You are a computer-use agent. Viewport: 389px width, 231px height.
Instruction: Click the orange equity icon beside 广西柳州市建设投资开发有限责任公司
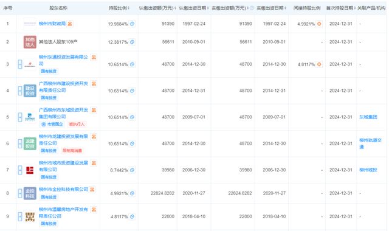94,84
